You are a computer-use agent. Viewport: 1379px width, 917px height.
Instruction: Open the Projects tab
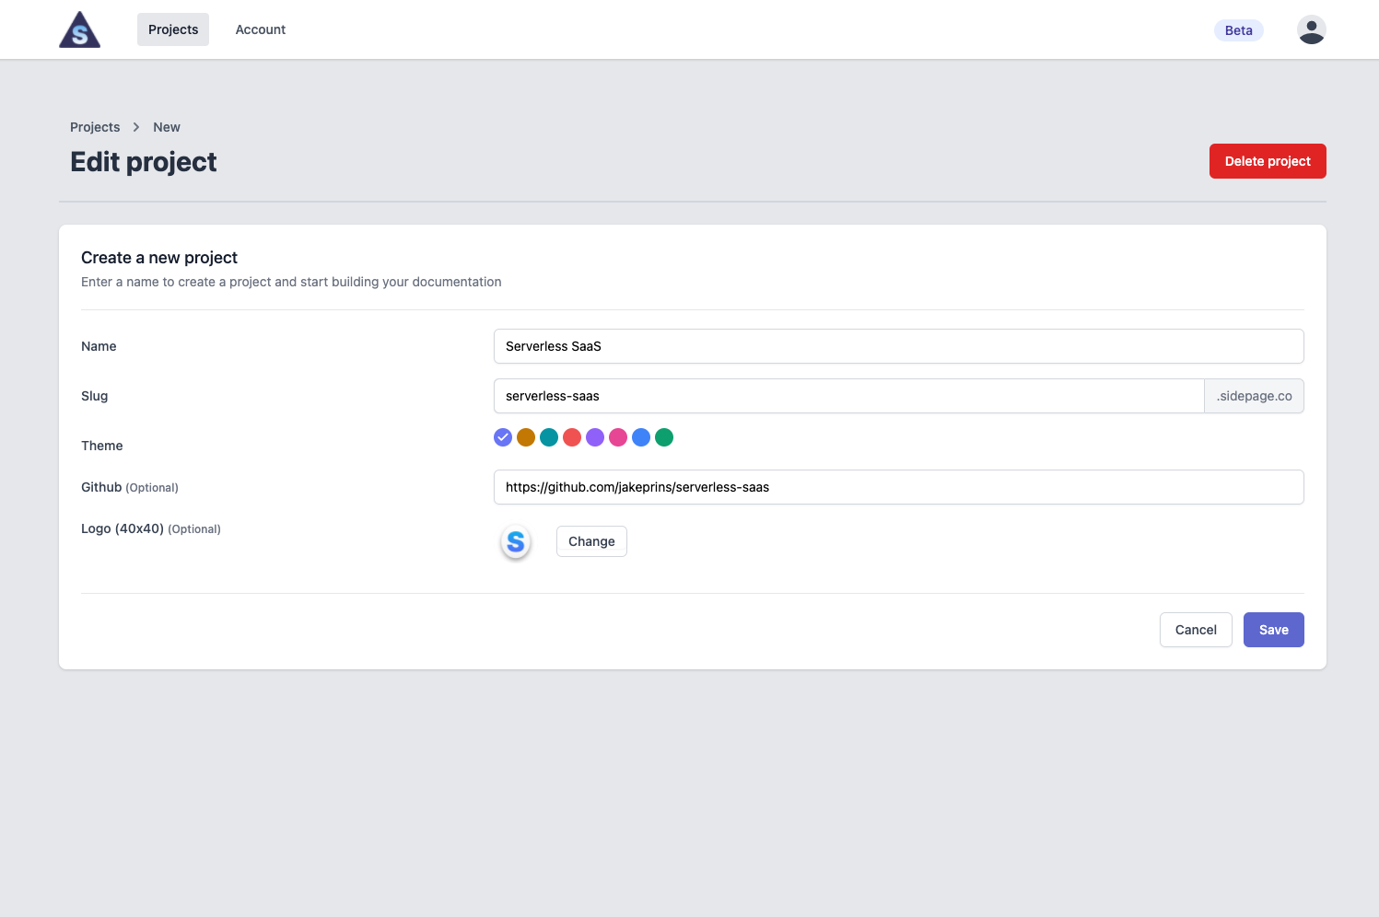[x=173, y=29]
